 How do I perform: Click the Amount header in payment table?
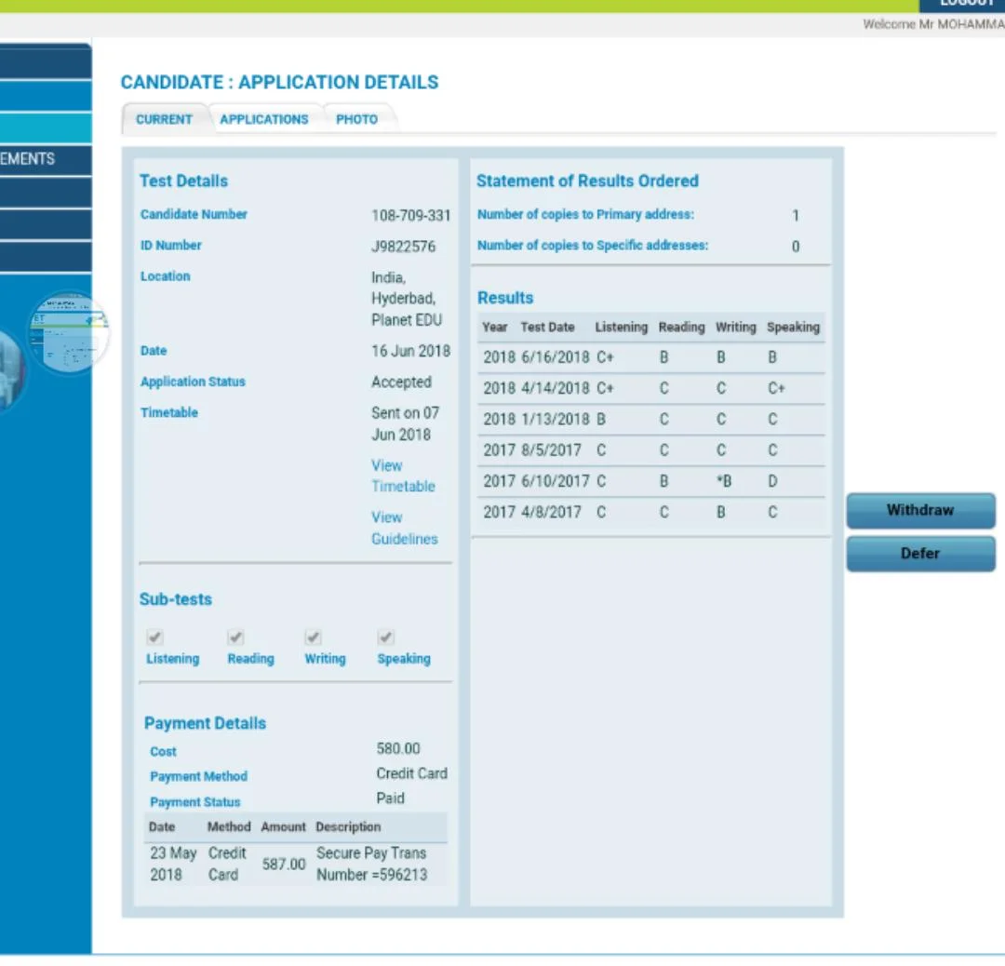283,826
